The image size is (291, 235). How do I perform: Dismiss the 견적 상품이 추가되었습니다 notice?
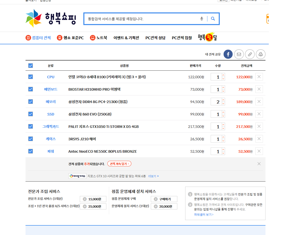259,164
